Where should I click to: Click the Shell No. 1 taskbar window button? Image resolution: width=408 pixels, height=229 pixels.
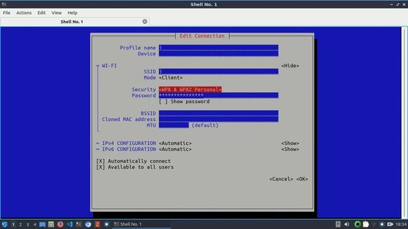(142, 224)
